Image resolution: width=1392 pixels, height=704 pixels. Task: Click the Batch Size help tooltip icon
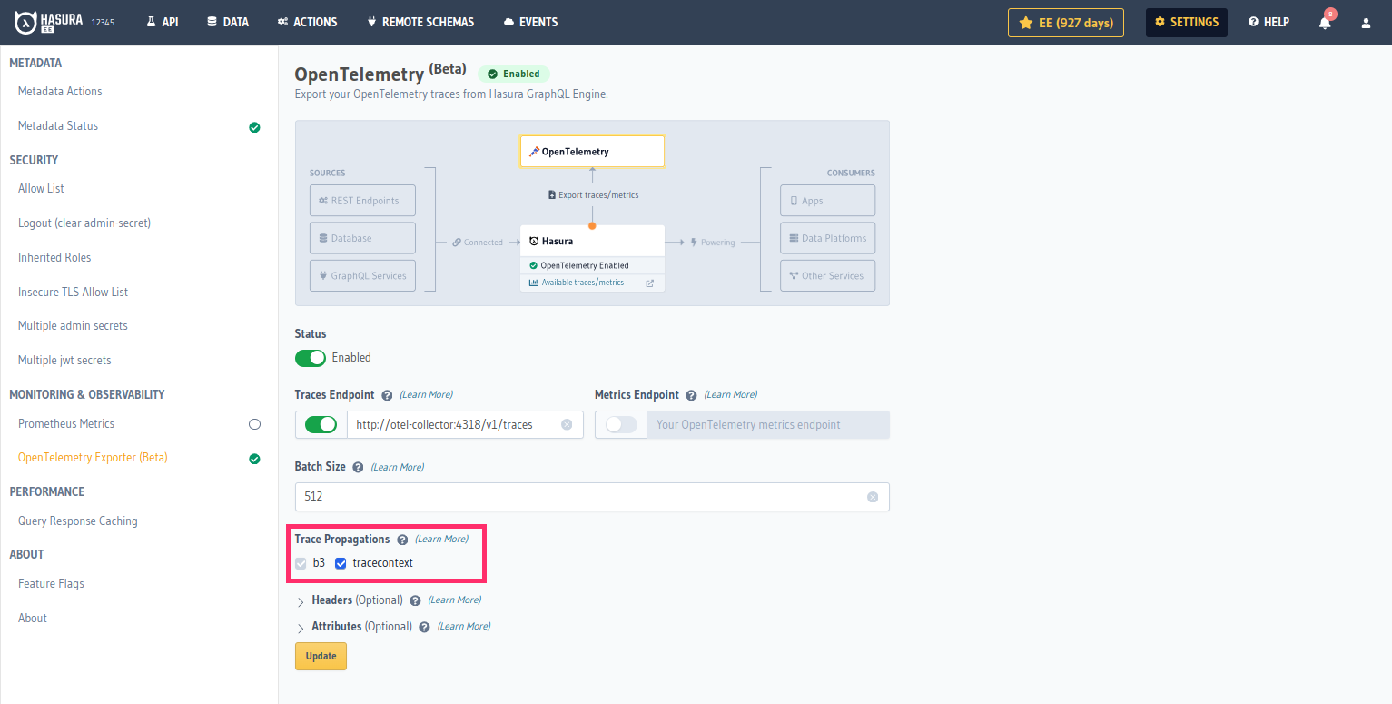click(357, 466)
